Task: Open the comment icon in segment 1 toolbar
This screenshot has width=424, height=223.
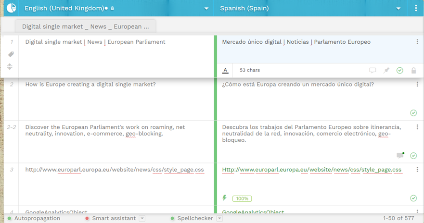Action: pos(373,70)
